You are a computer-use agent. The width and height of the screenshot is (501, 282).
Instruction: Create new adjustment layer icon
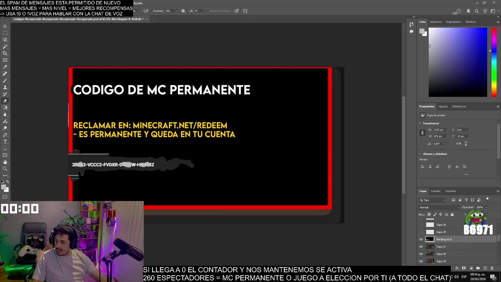pyautogui.click(x=471, y=268)
